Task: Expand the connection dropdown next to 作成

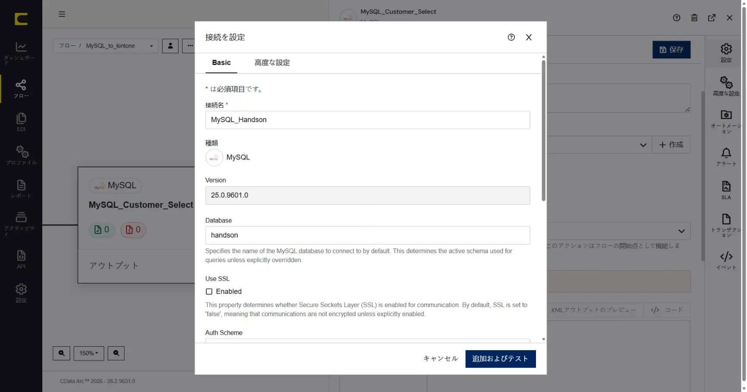Action: [643, 145]
